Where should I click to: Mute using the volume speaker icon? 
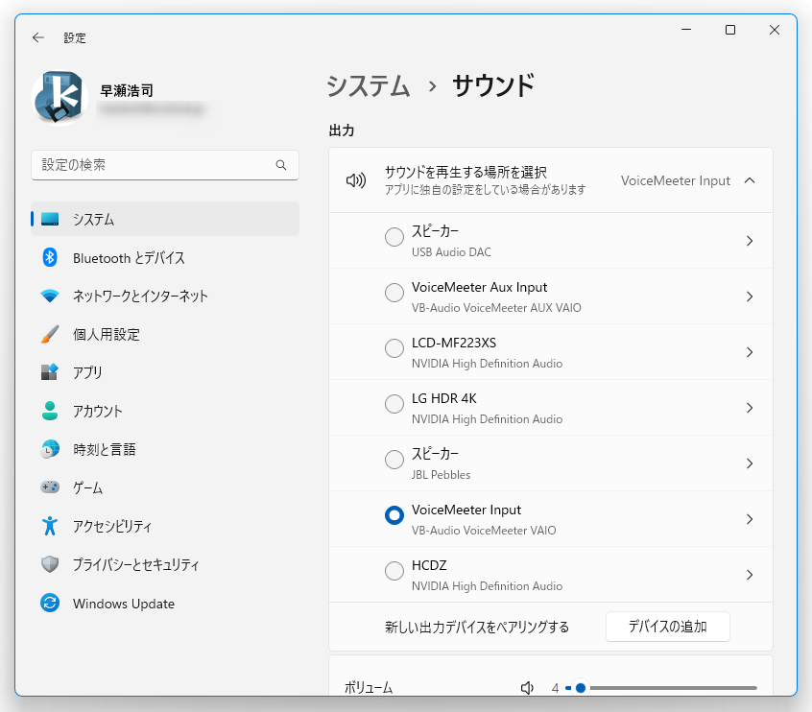[x=527, y=688]
